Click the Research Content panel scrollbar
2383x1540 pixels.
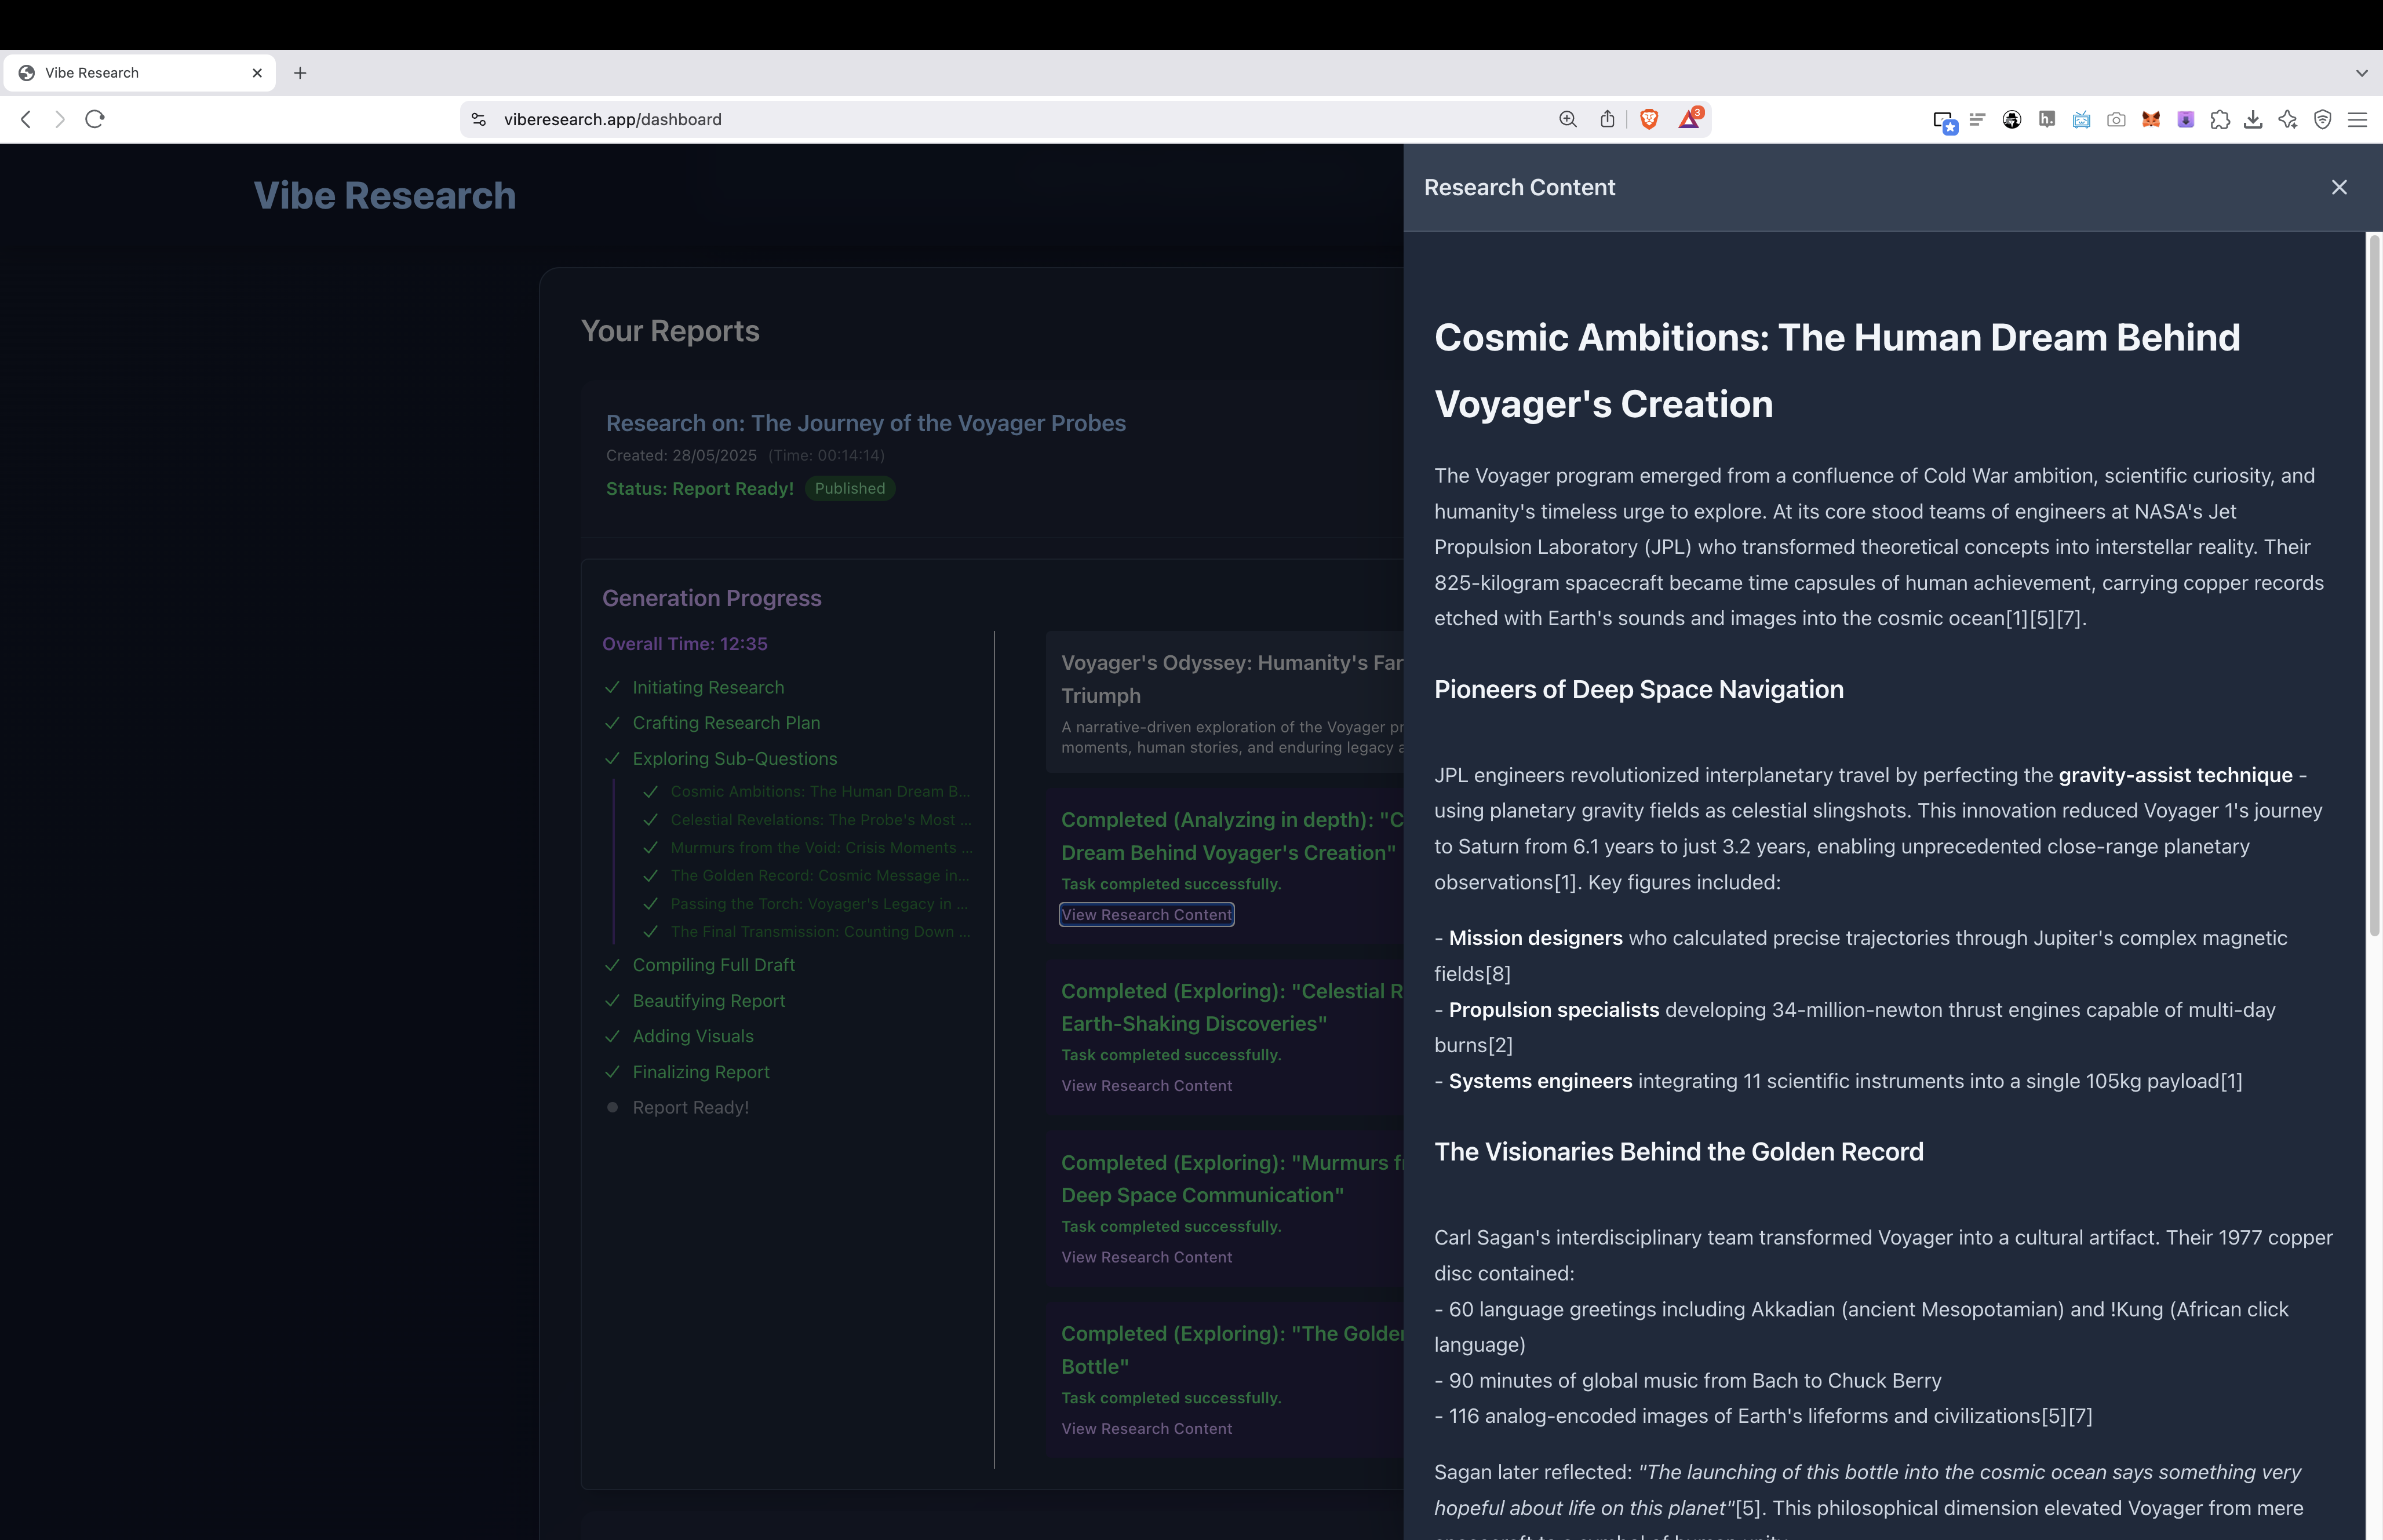(2374, 585)
